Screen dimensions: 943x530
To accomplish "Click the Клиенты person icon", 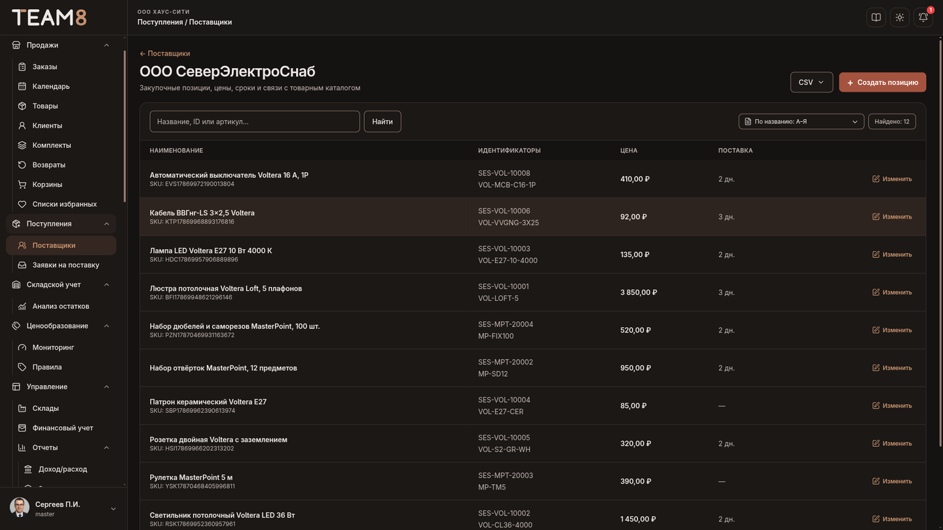I will coord(22,126).
